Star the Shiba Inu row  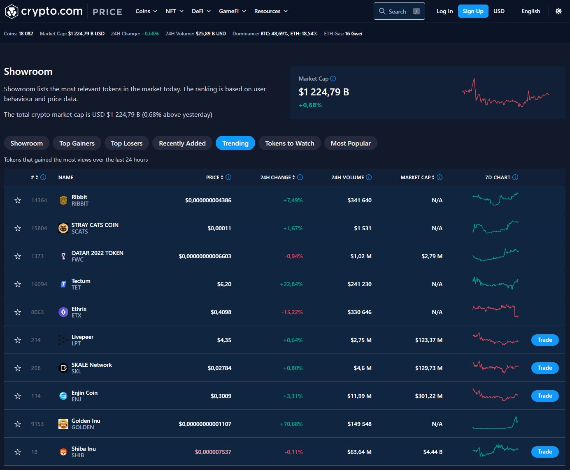pyautogui.click(x=17, y=451)
